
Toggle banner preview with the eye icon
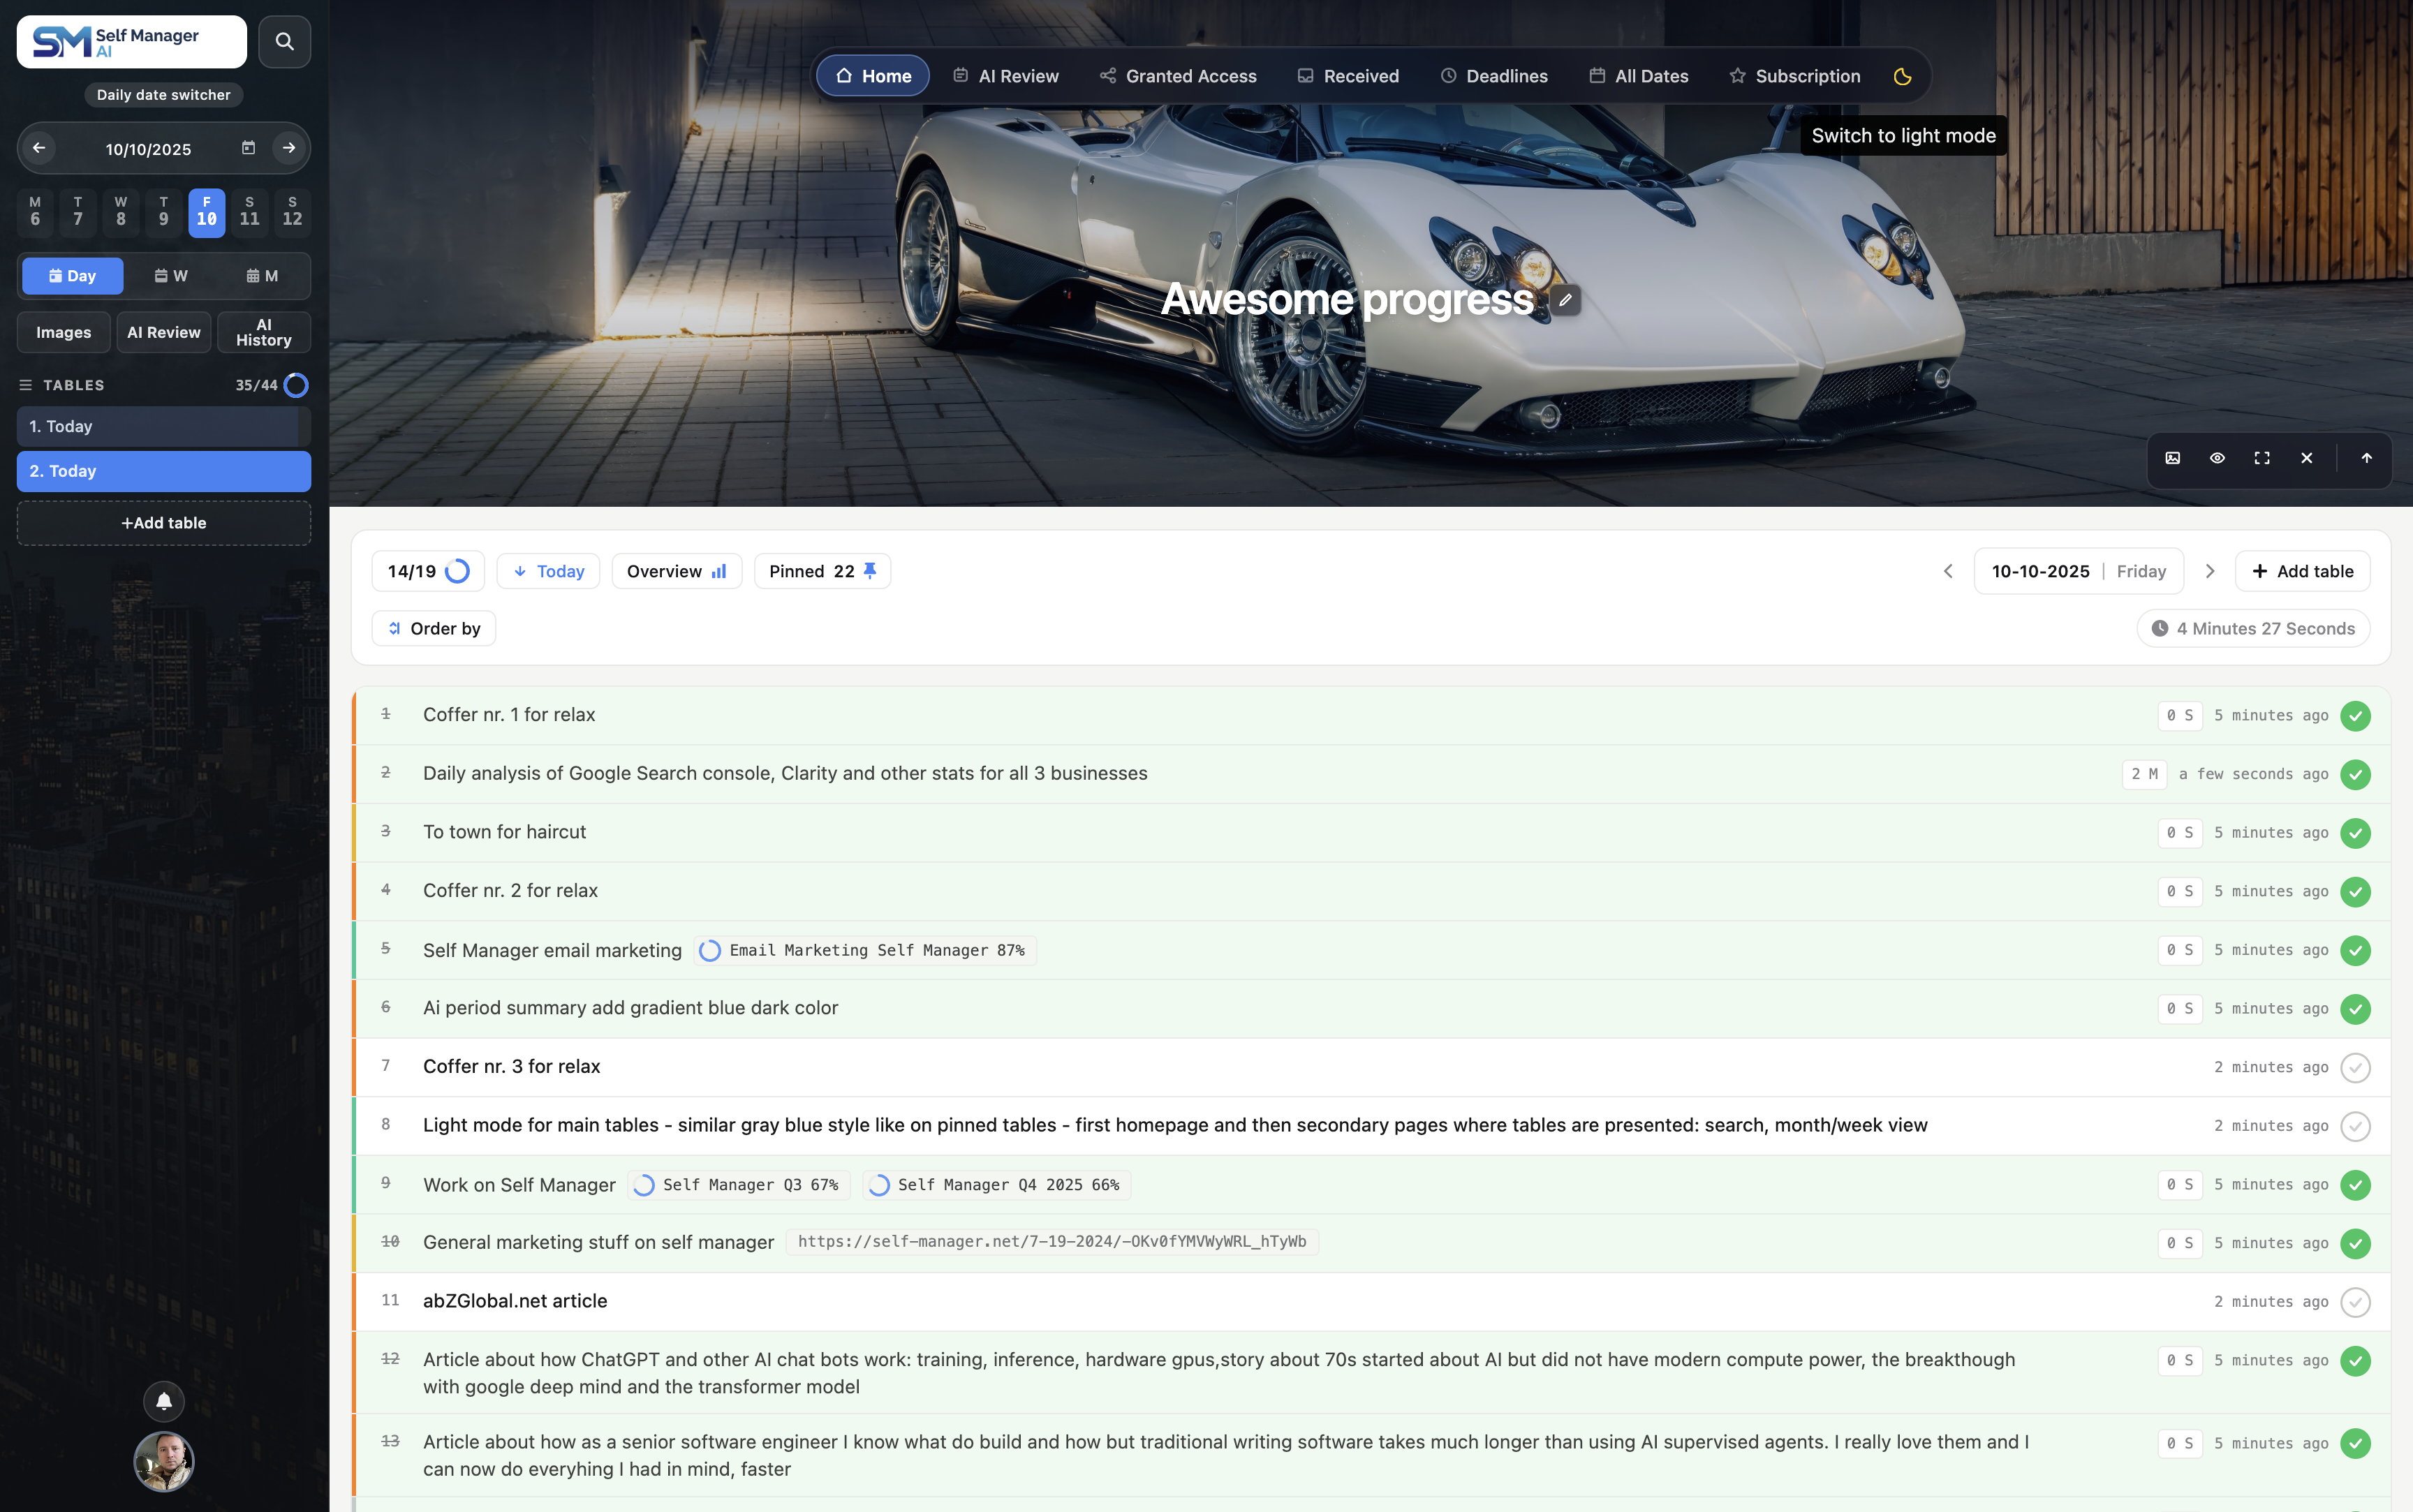tap(2217, 459)
